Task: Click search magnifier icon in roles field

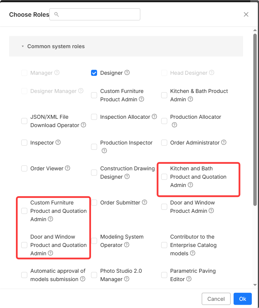Action: click(57, 14)
